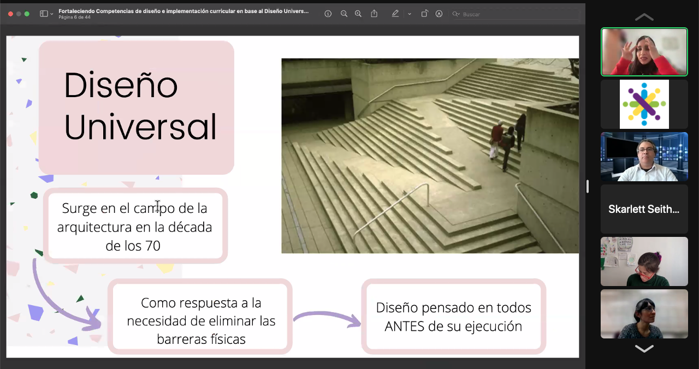The height and width of the screenshot is (369, 699).
Task: Open the Share icon in toolbar
Action: point(374,14)
